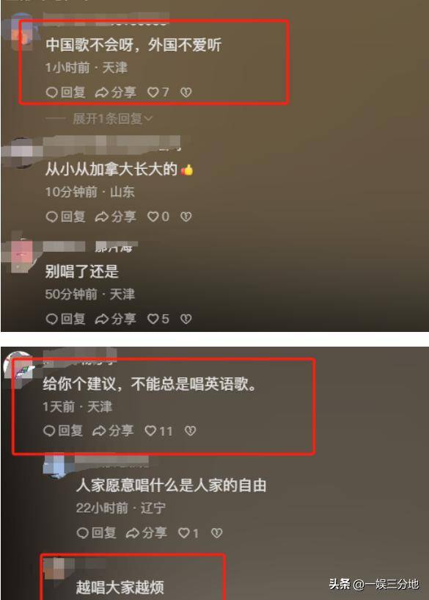Screen dimensions: 429x600
Task: Share the '中国歌不会呀' comment
Action: (115, 93)
